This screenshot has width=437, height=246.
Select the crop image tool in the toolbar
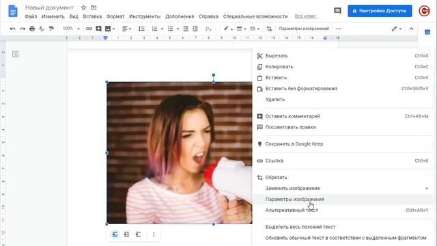(x=269, y=29)
